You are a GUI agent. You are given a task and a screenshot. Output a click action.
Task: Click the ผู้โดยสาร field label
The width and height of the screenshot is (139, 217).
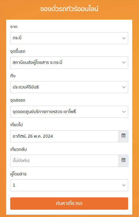(18, 174)
